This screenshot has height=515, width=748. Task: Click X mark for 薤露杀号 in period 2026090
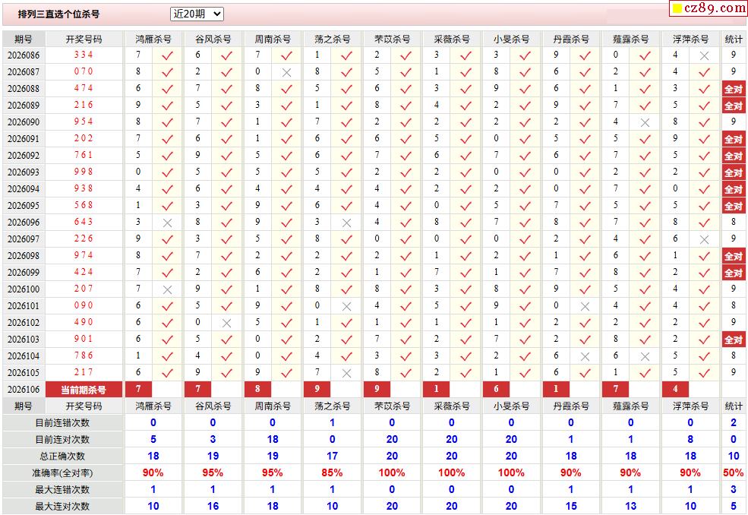[x=645, y=122]
